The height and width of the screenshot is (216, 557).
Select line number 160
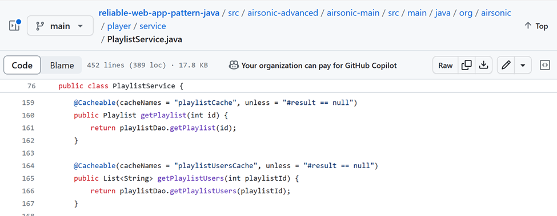[x=28, y=115]
